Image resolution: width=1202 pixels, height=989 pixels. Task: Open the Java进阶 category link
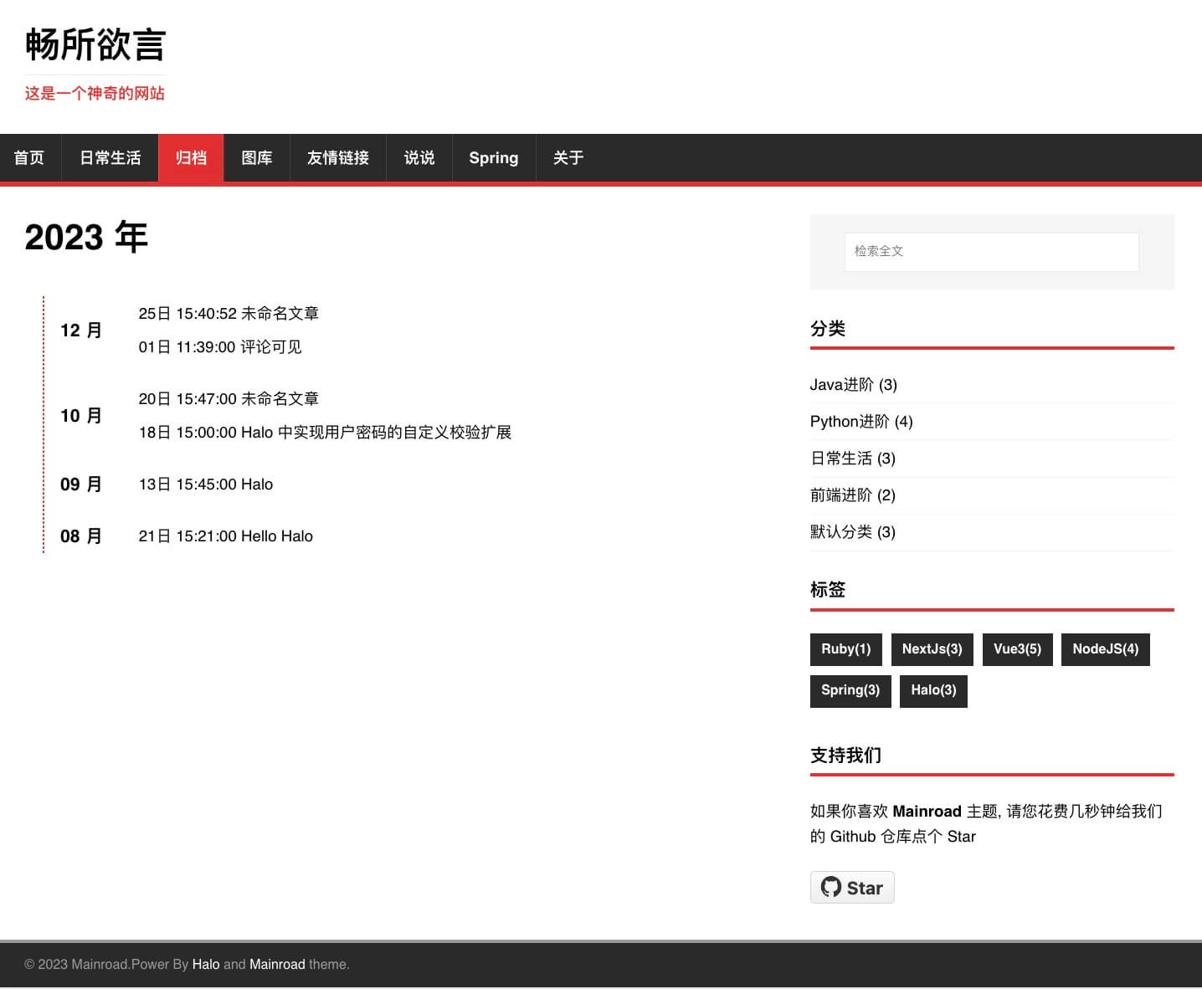841,385
